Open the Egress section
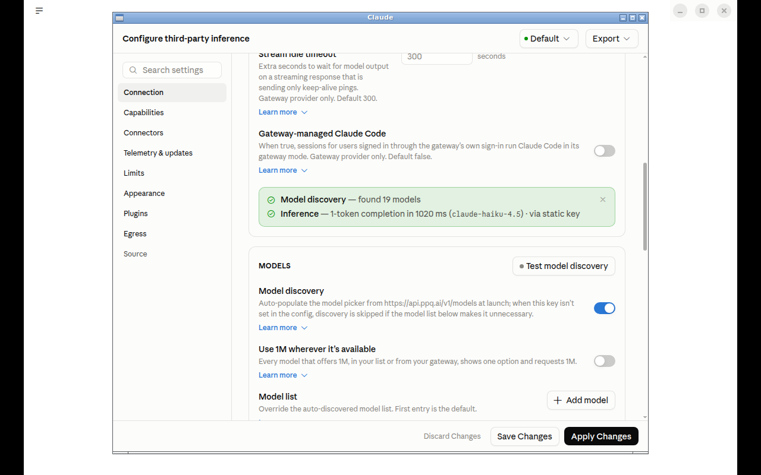761x475 pixels. click(172, 234)
